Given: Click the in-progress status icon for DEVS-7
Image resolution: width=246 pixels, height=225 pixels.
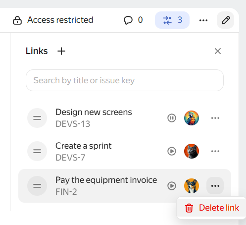Looking at the screenshot, I should (172, 151).
